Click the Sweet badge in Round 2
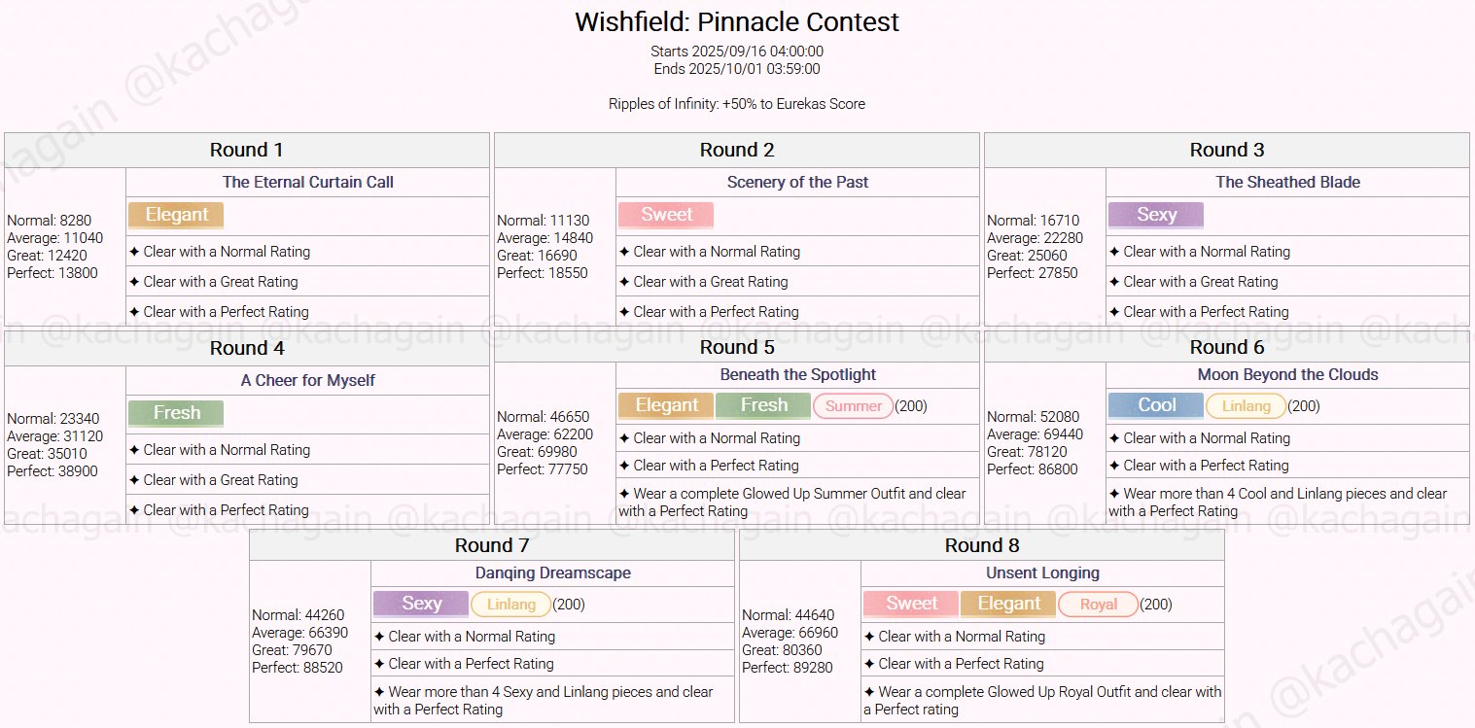 pos(666,215)
